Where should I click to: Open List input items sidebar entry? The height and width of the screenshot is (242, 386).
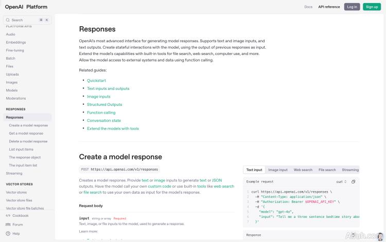(x=21, y=150)
